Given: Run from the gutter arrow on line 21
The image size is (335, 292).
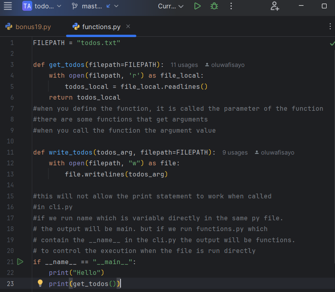Looking at the screenshot, I should coord(20,262).
